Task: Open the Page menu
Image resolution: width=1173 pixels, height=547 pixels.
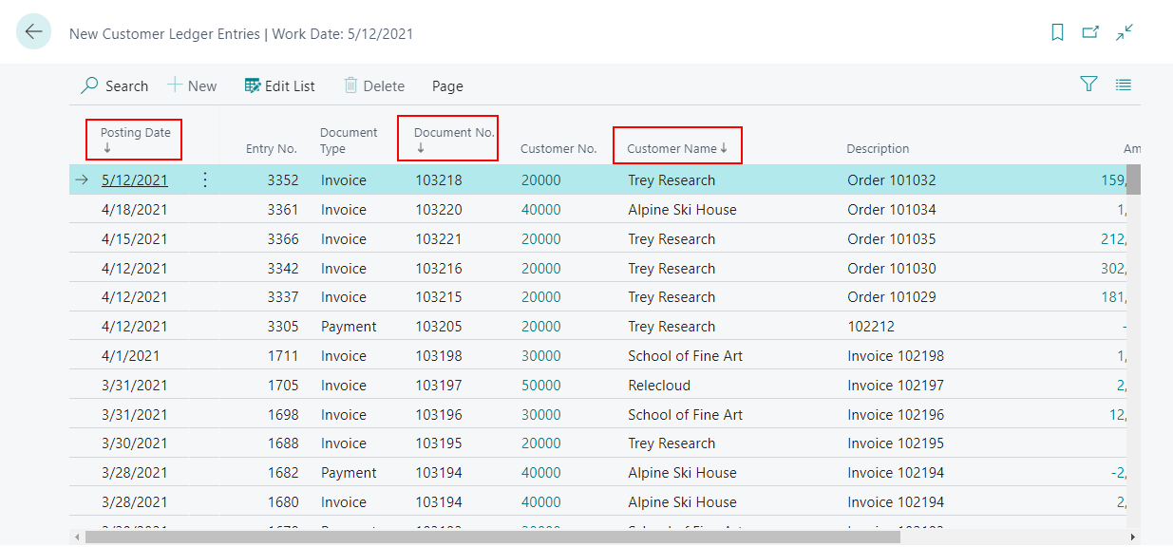Action: (x=446, y=85)
